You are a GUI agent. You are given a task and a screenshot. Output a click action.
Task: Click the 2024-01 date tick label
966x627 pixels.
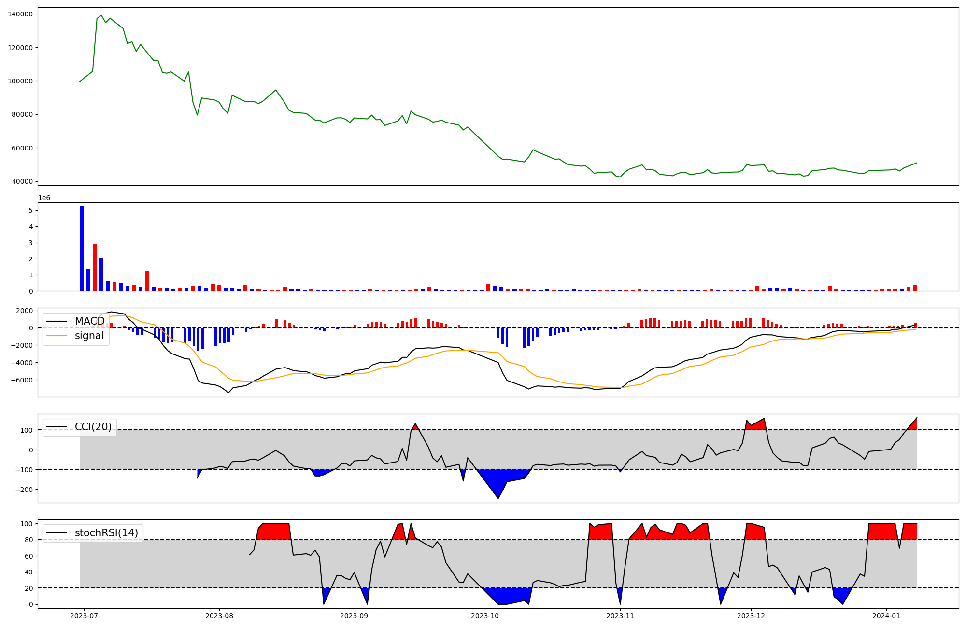click(886, 616)
